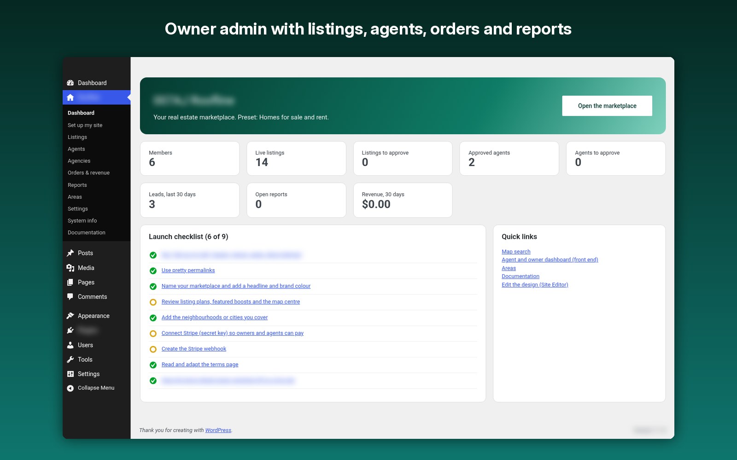Go to Agents submenu item
Image resolution: width=737 pixels, height=460 pixels.
pyautogui.click(x=76, y=149)
